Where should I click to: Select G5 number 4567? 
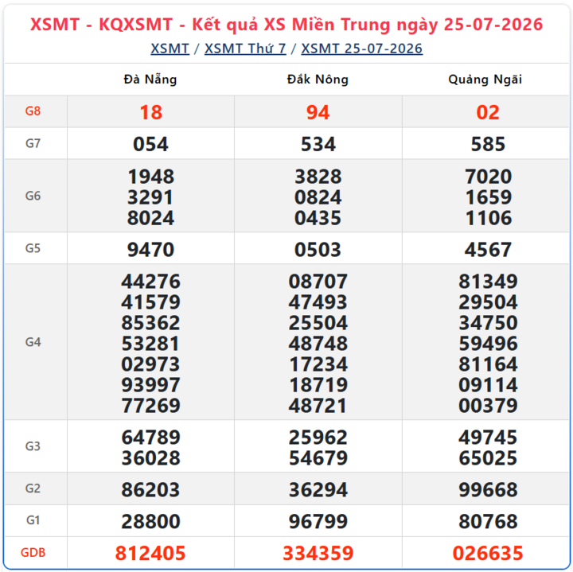[x=488, y=250]
